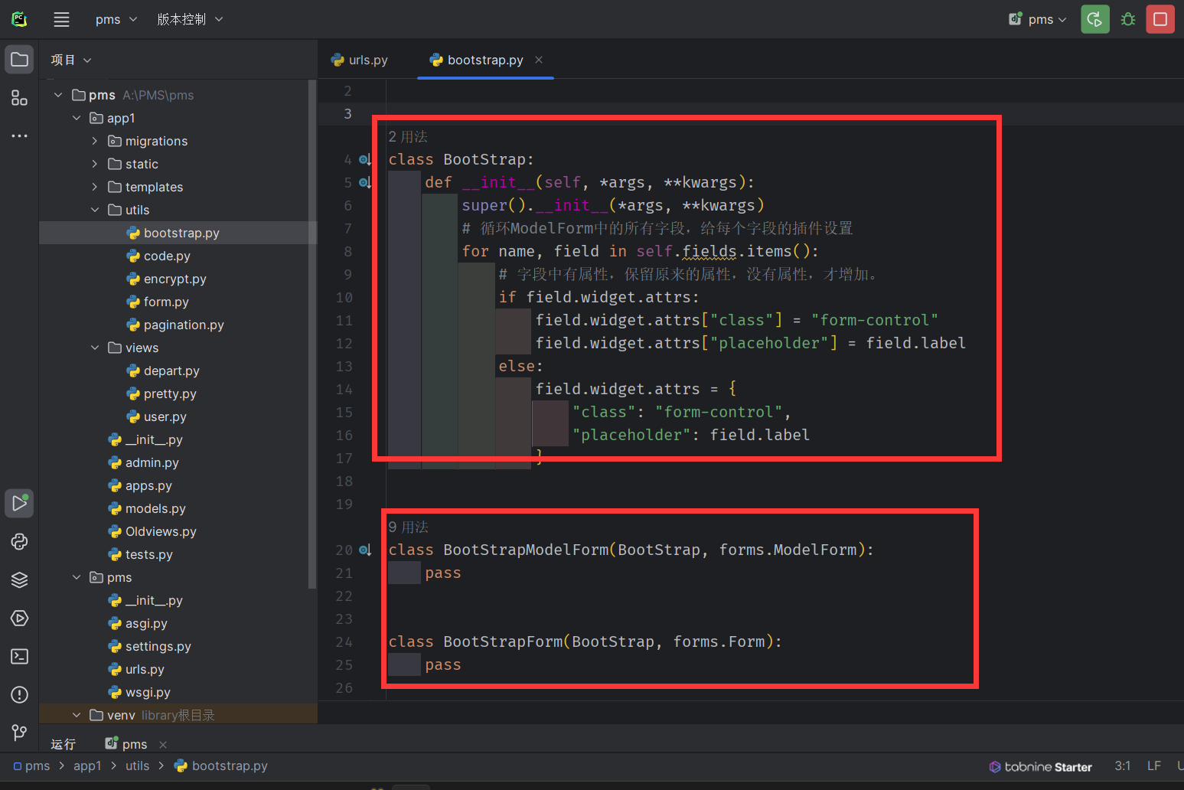1184x790 pixels.
Task: Open the Python Packages tool window
Action: coord(19,542)
